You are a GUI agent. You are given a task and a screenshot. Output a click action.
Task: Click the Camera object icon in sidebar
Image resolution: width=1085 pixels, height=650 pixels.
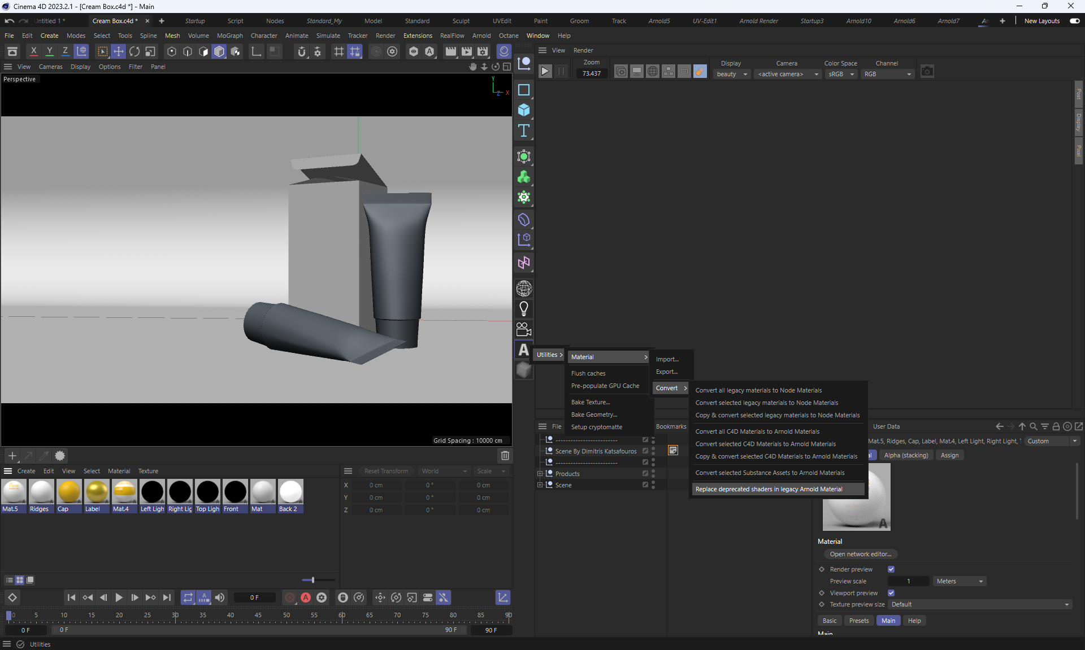(x=523, y=329)
